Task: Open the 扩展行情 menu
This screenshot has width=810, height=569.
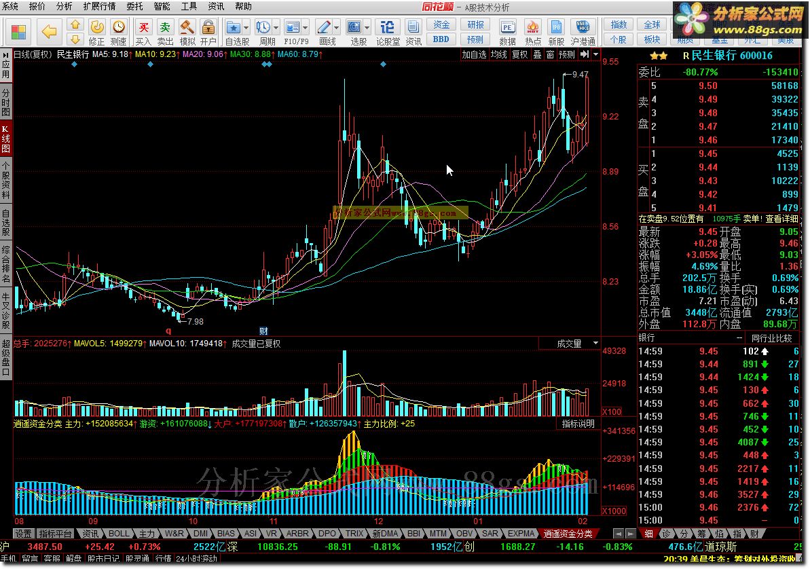Action: (99, 6)
